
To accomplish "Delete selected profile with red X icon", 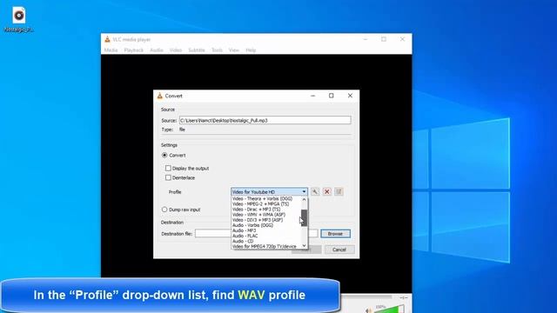I will tap(327, 191).
